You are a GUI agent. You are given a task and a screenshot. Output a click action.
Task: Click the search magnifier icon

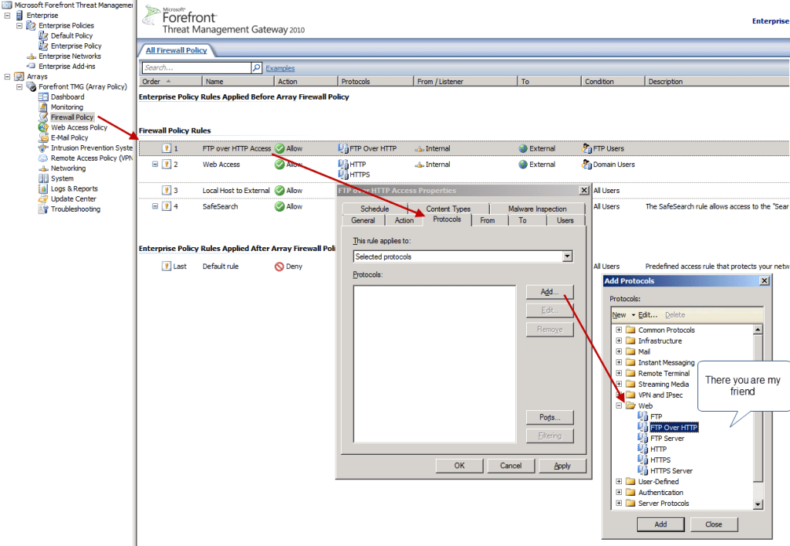[256, 67]
